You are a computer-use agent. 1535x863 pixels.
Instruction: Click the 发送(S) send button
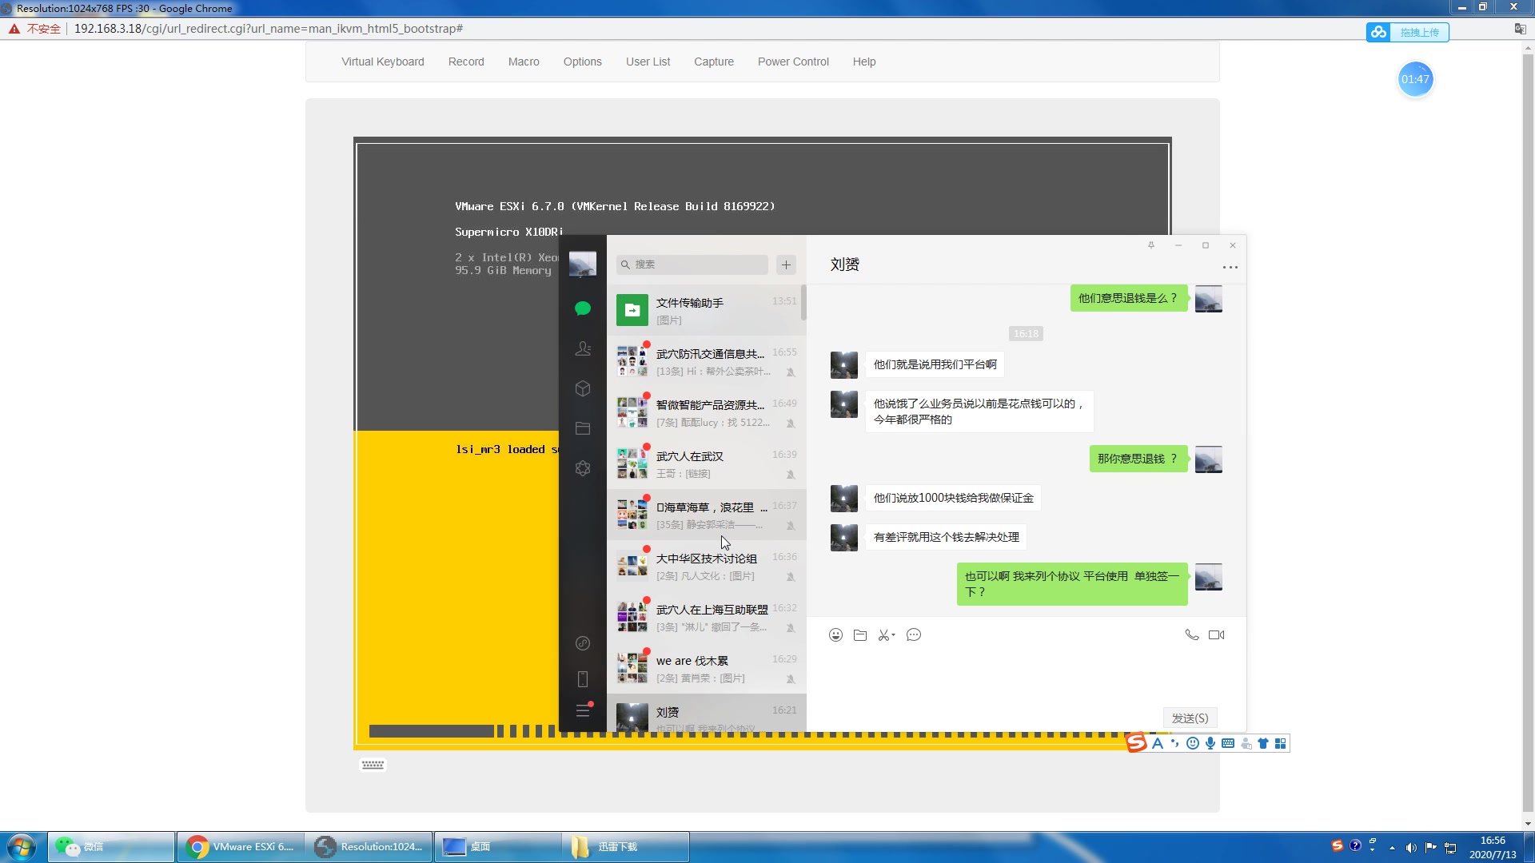(x=1190, y=718)
